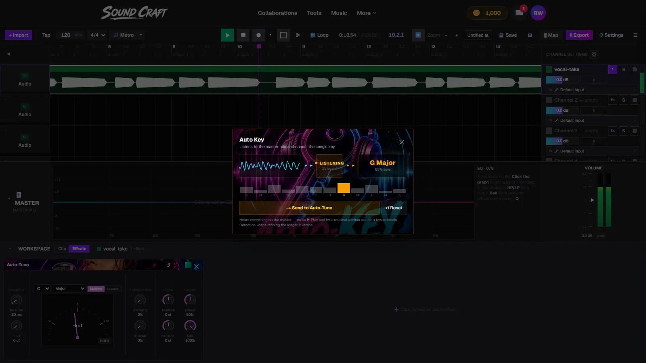Open notifications folder icon with badge

519,13
